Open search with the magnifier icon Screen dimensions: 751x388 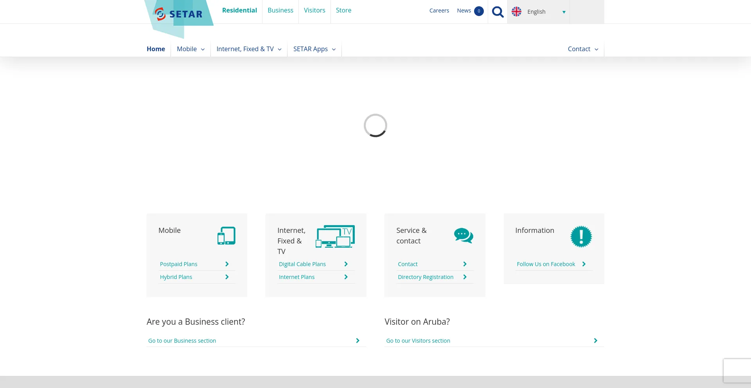coord(498,12)
